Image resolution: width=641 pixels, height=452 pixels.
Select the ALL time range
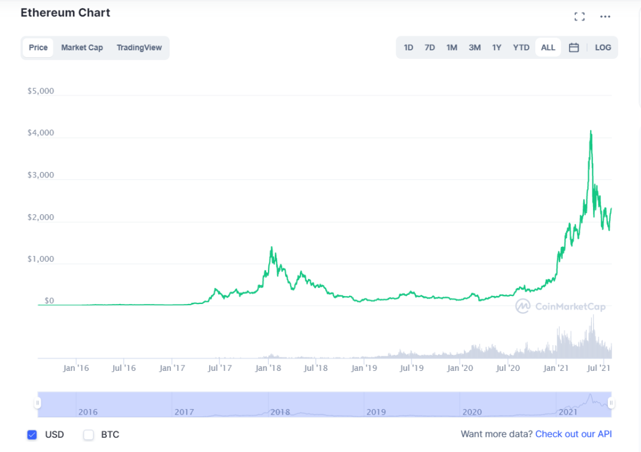click(548, 47)
